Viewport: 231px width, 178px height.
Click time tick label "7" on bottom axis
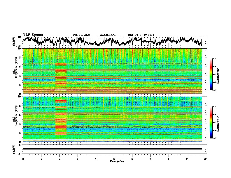pyautogui.click(x=150, y=159)
